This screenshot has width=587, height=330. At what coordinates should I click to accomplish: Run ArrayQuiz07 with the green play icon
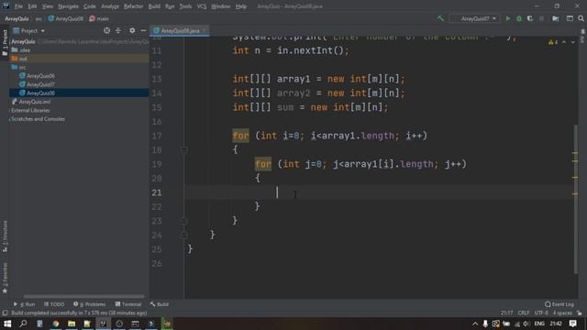(x=507, y=18)
